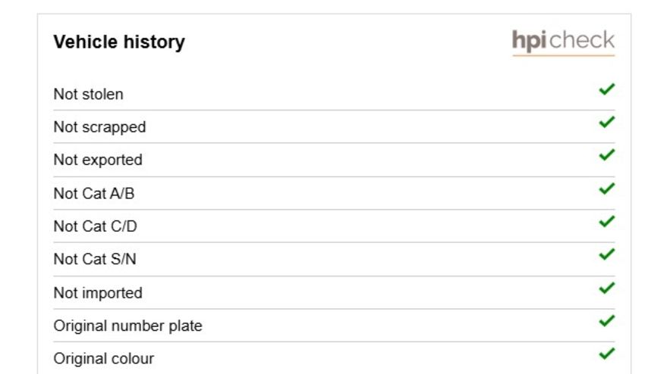Click the tick beside Not Cat A/B

607,189
